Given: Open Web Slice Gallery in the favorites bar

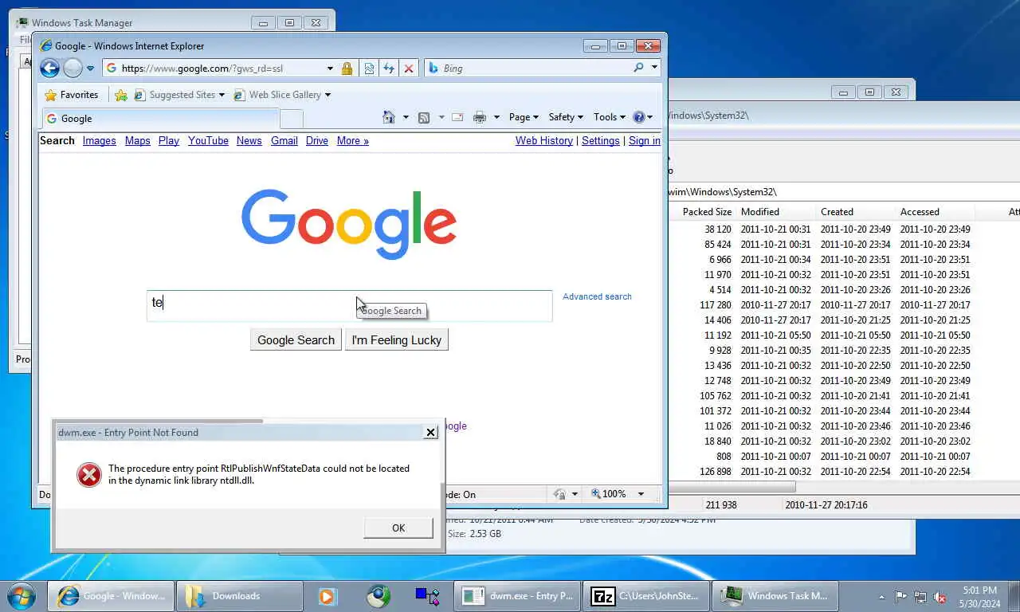Looking at the screenshot, I should click(x=281, y=95).
